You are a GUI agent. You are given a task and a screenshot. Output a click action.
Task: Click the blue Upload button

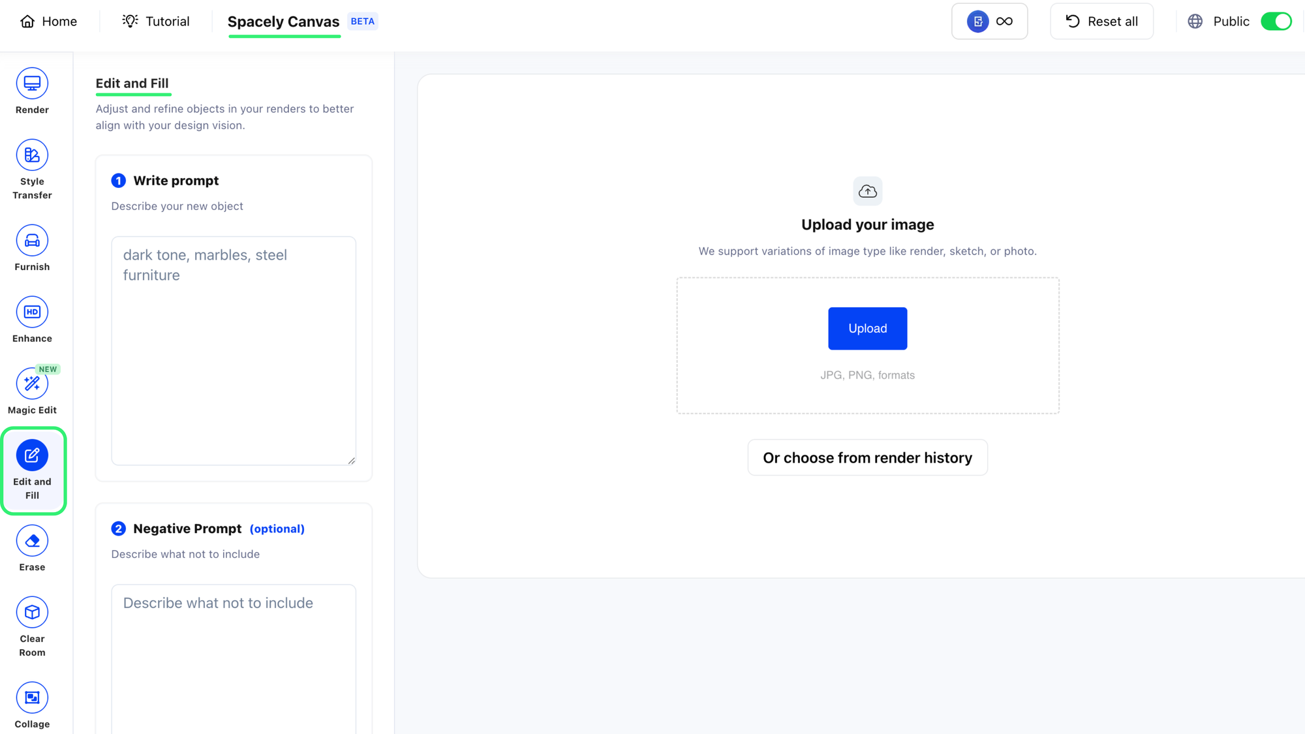(x=867, y=328)
